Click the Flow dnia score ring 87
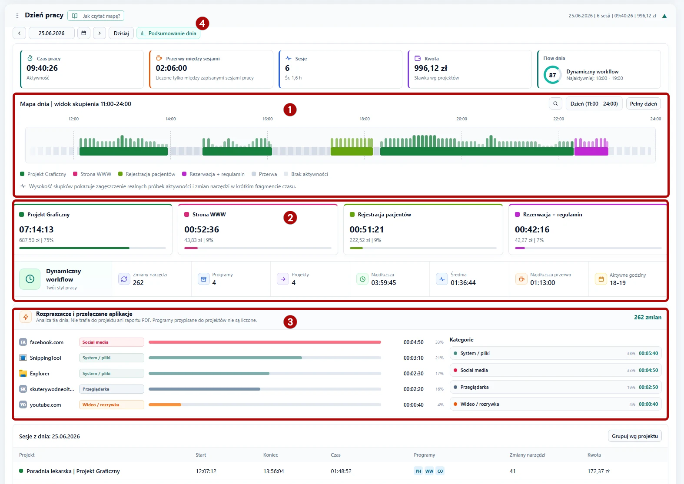684x484 pixels. [552, 75]
